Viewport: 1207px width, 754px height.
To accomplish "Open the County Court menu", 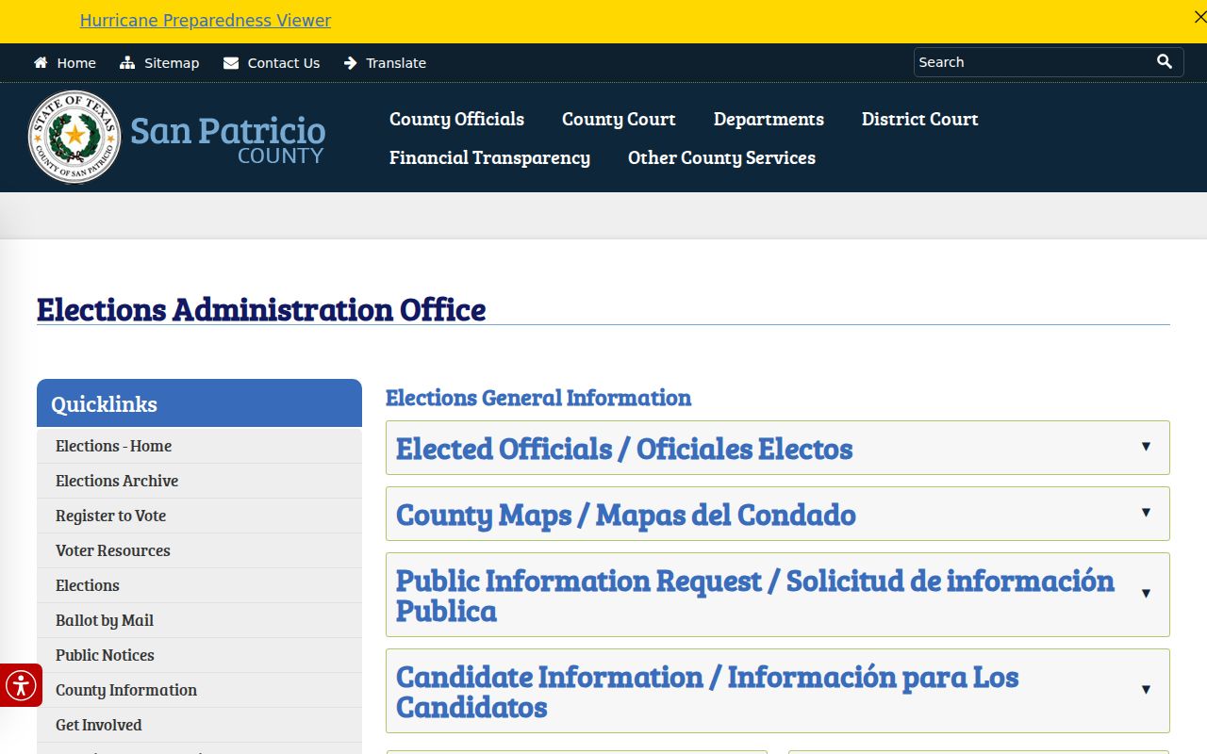I will pyautogui.click(x=619, y=119).
